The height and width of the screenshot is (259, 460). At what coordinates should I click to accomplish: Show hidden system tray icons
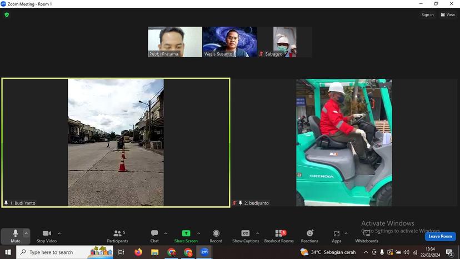click(366, 252)
